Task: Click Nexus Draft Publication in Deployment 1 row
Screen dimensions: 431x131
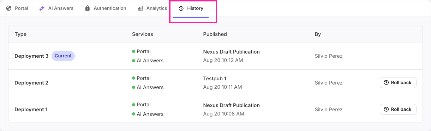Action: 232,105
